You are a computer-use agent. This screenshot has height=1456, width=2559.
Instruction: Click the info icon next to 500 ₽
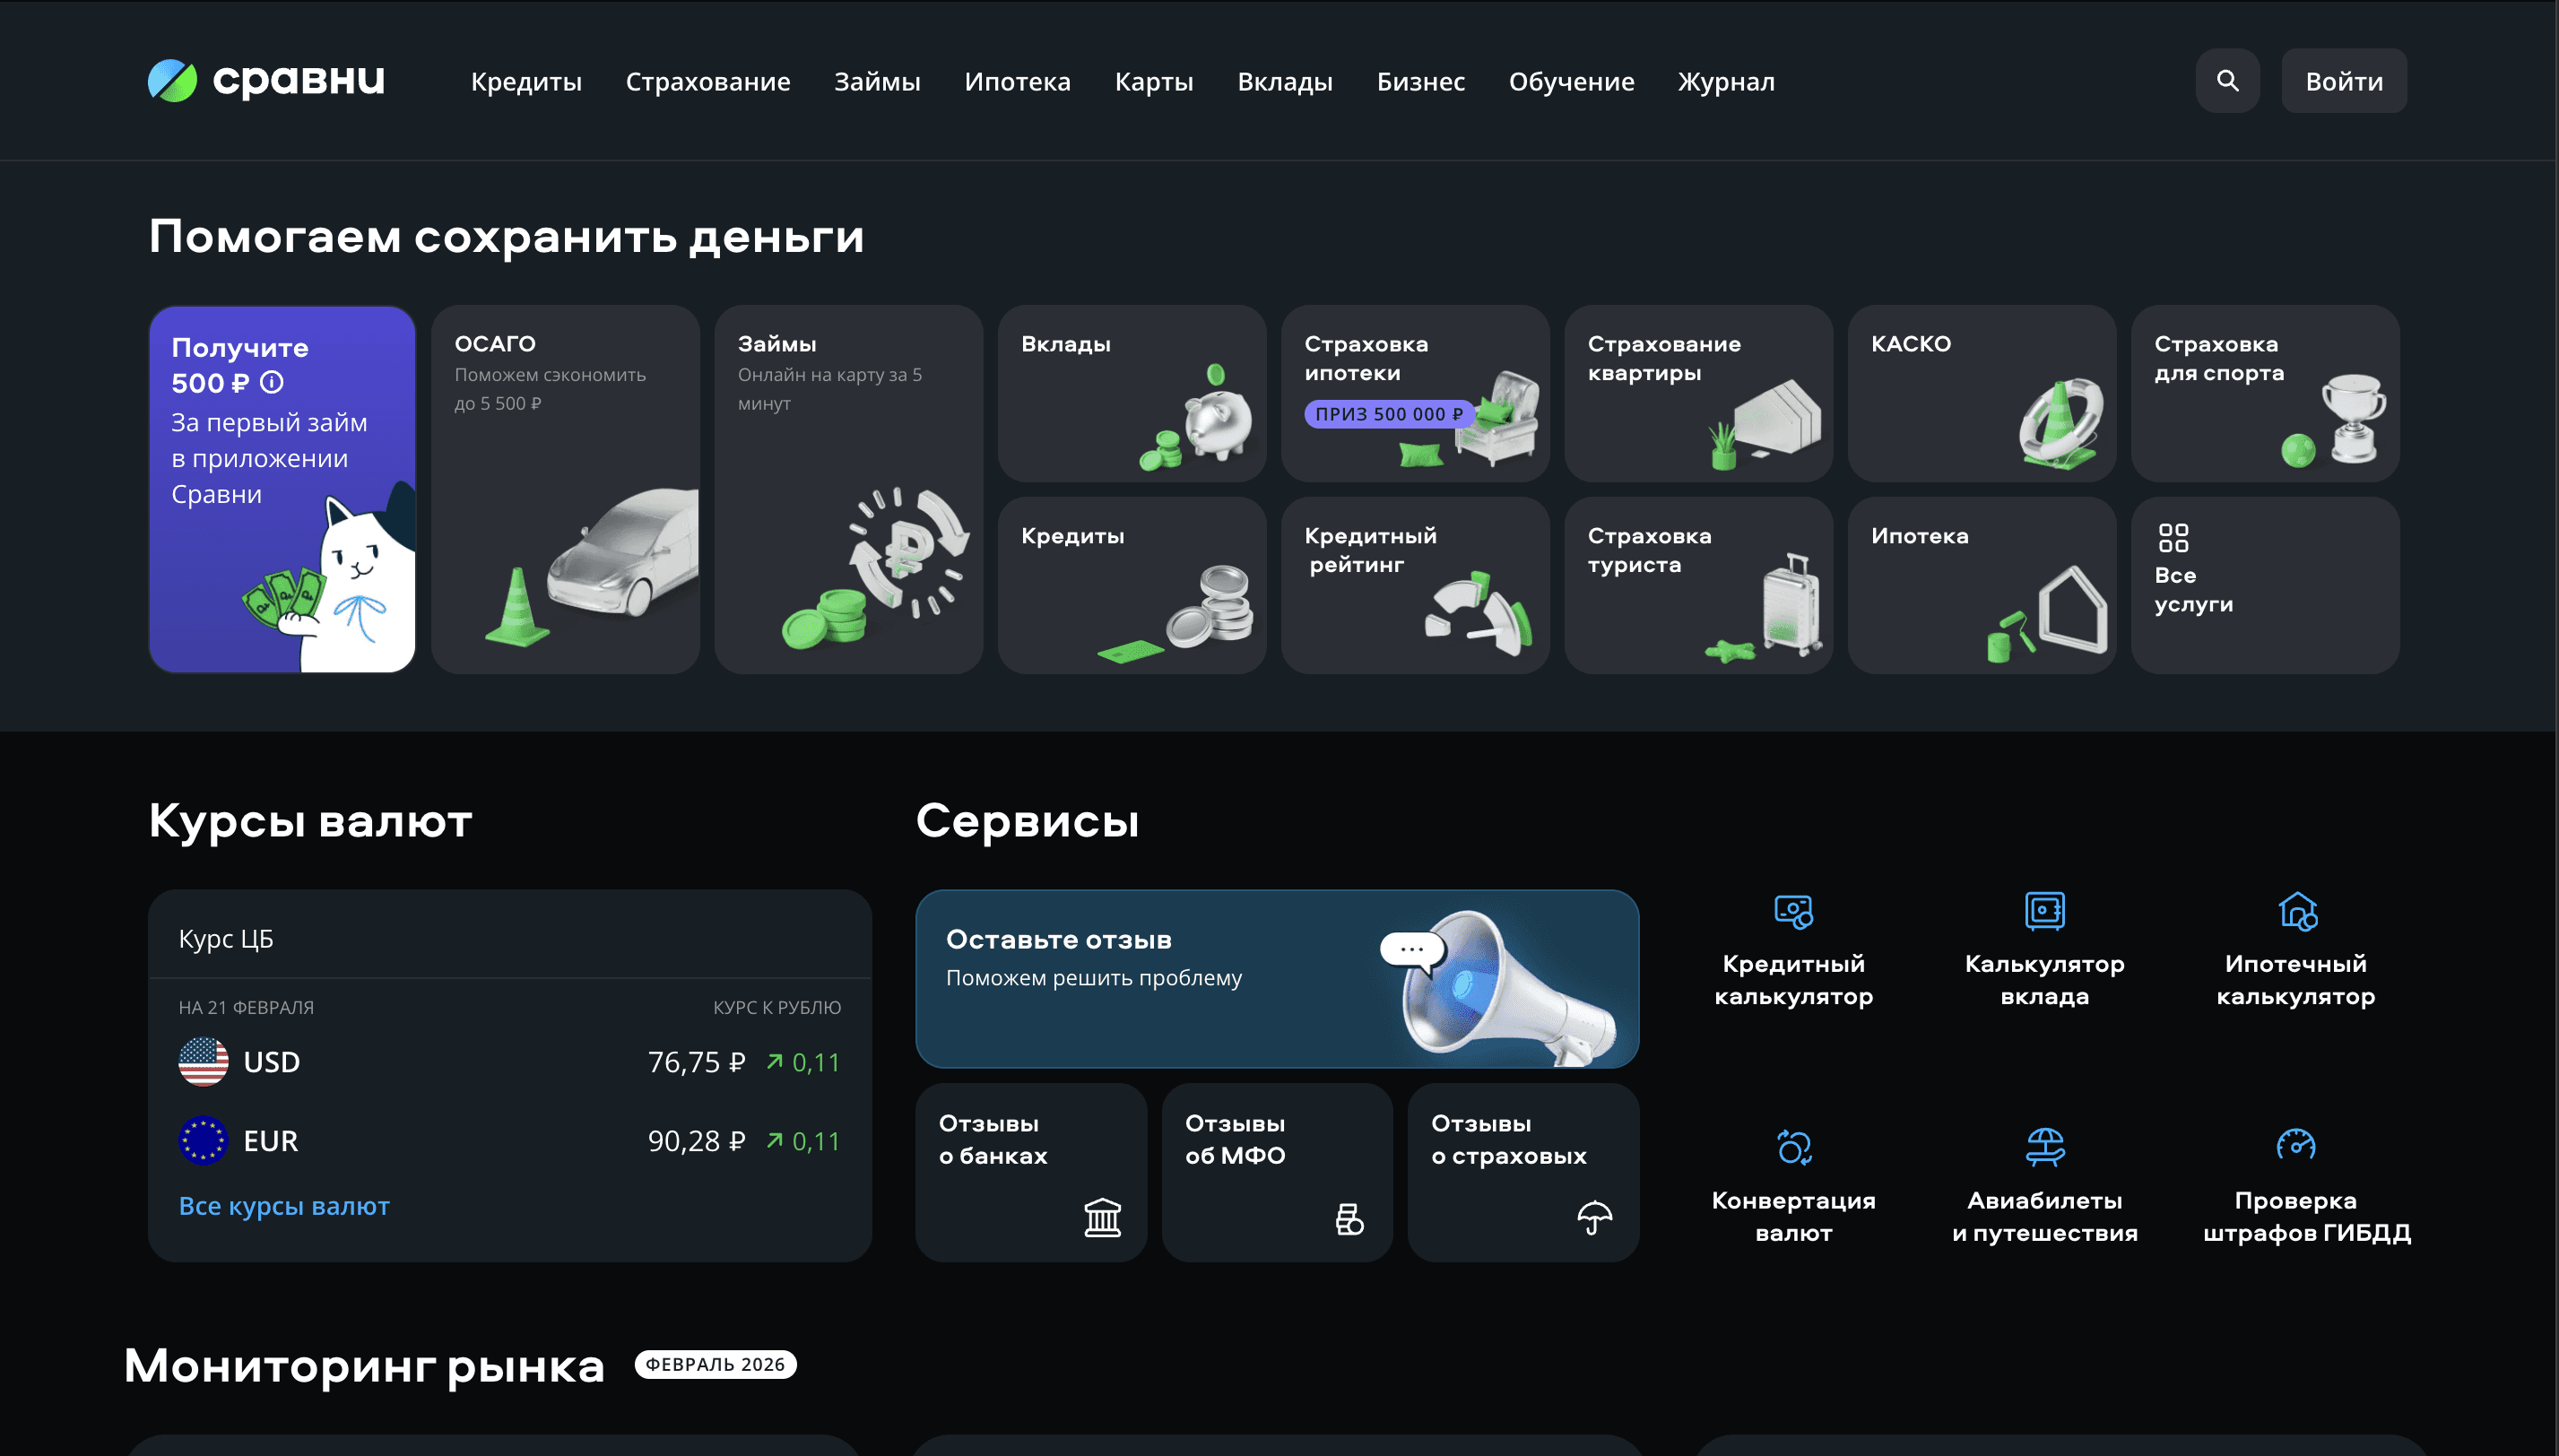271,382
